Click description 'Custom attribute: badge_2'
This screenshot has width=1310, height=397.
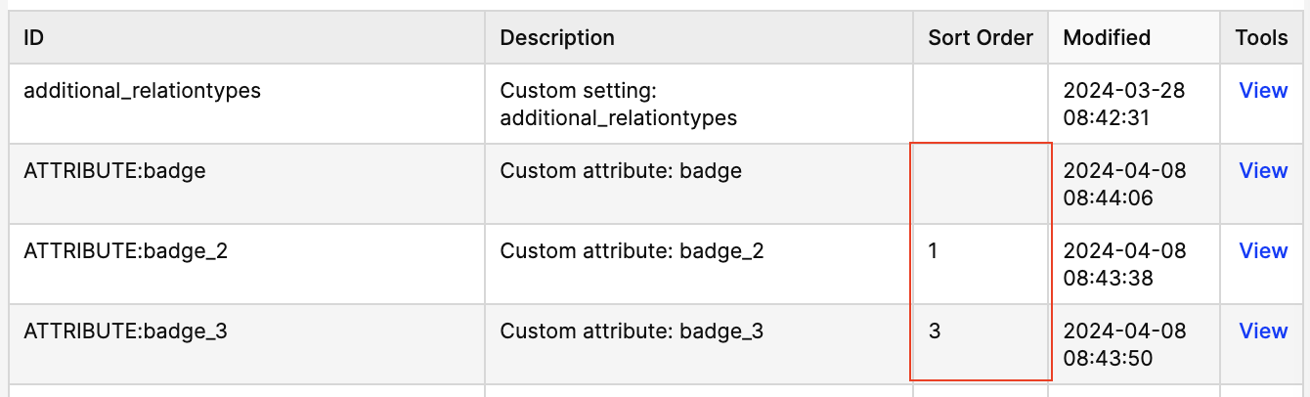pyautogui.click(x=632, y=251)
